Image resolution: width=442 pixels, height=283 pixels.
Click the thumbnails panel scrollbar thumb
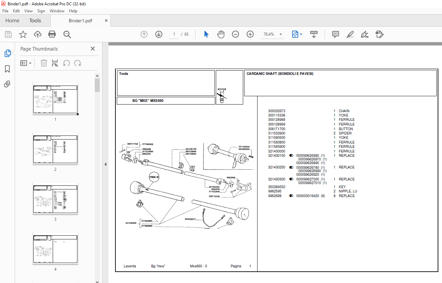97,85
